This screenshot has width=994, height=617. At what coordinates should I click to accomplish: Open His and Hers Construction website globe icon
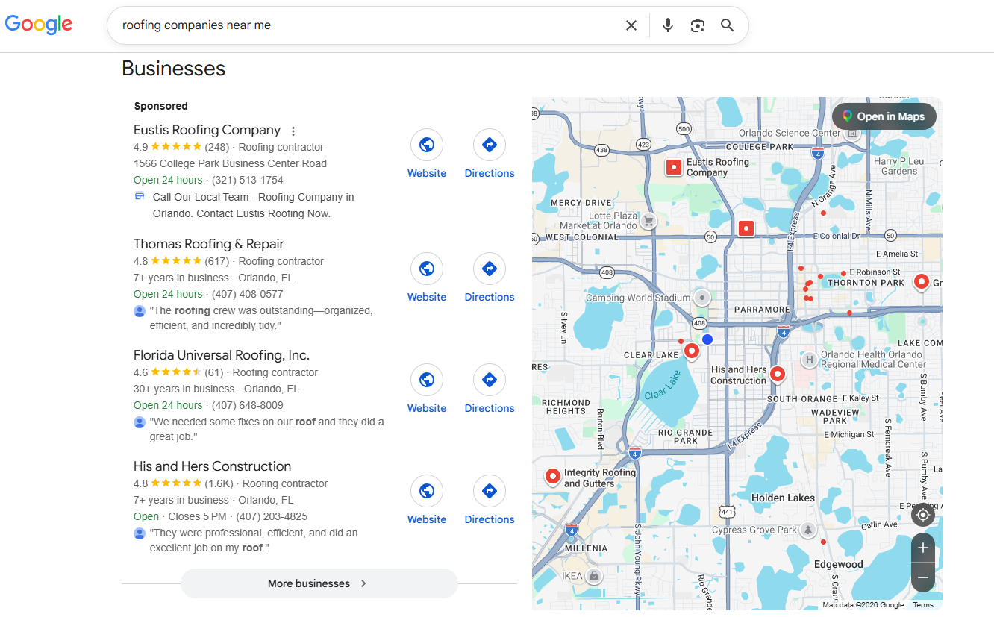pos(427,491)
